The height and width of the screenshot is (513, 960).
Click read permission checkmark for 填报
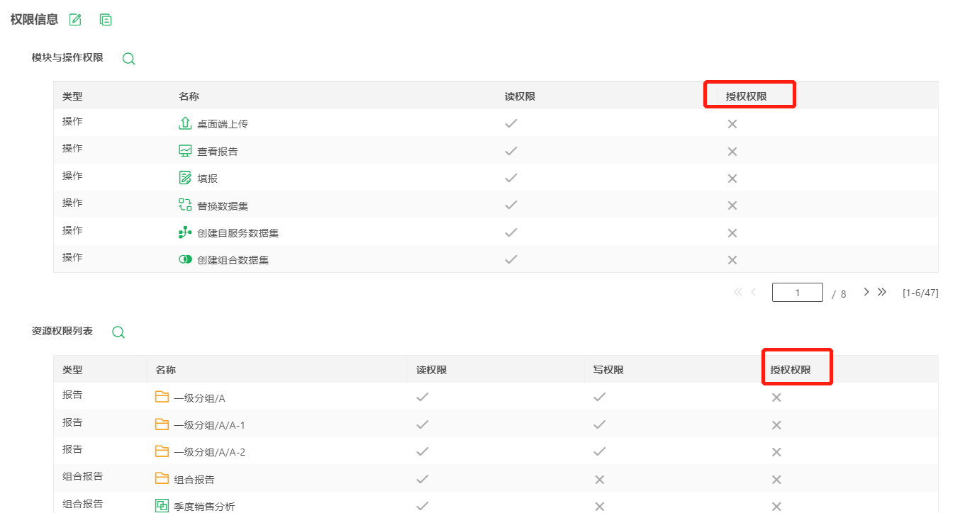click(510, 178)
